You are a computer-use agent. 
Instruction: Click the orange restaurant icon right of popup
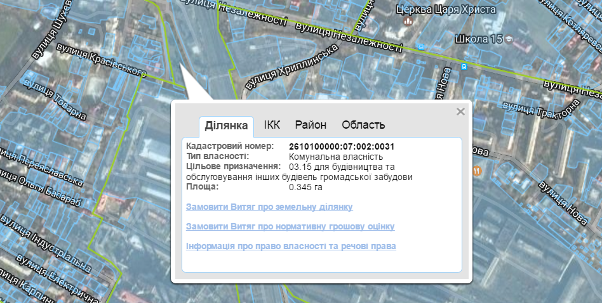pyautogui.click(x=477, y=171)
